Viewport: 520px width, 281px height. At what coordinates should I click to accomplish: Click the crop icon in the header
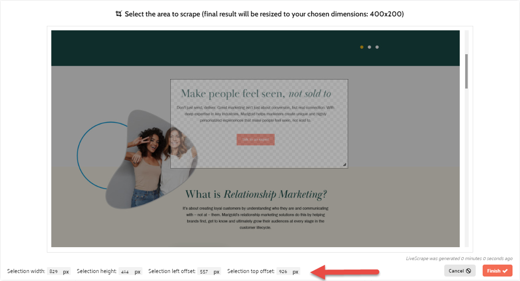(119, 14)
